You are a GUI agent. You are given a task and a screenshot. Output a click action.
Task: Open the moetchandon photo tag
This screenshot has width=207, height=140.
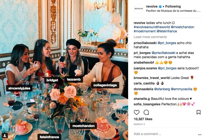pos(84,126)
